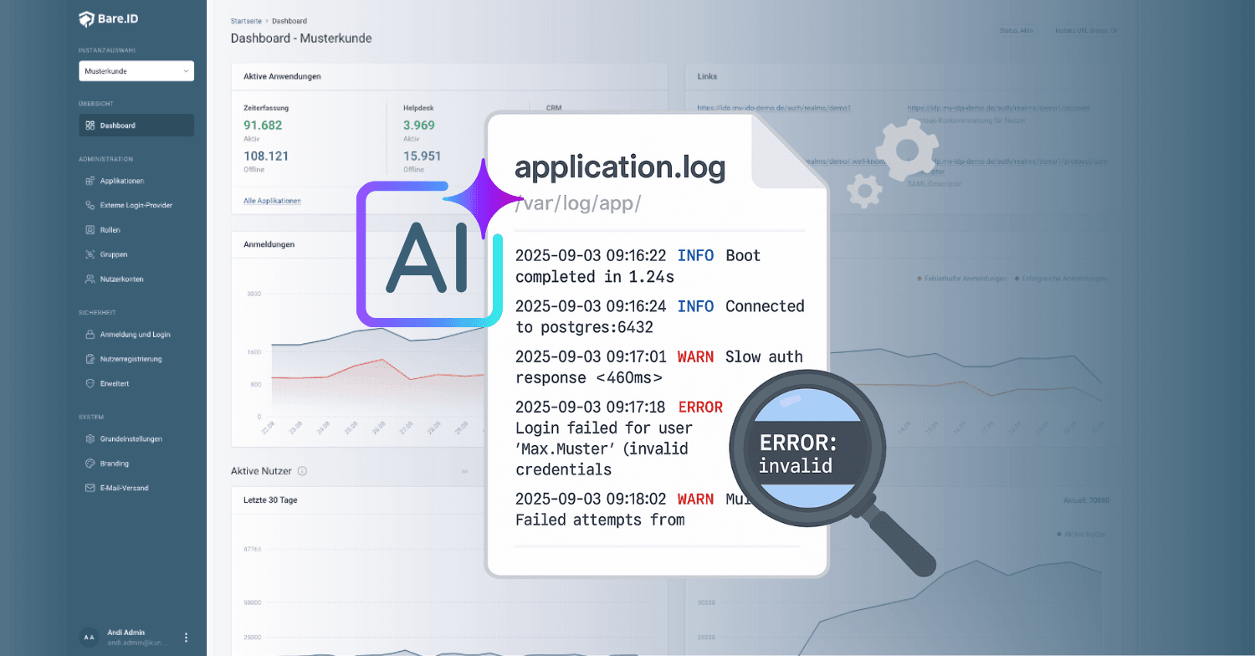Click the Bare.ID logo icon
1255x656 pixels.
click(86, 19)
